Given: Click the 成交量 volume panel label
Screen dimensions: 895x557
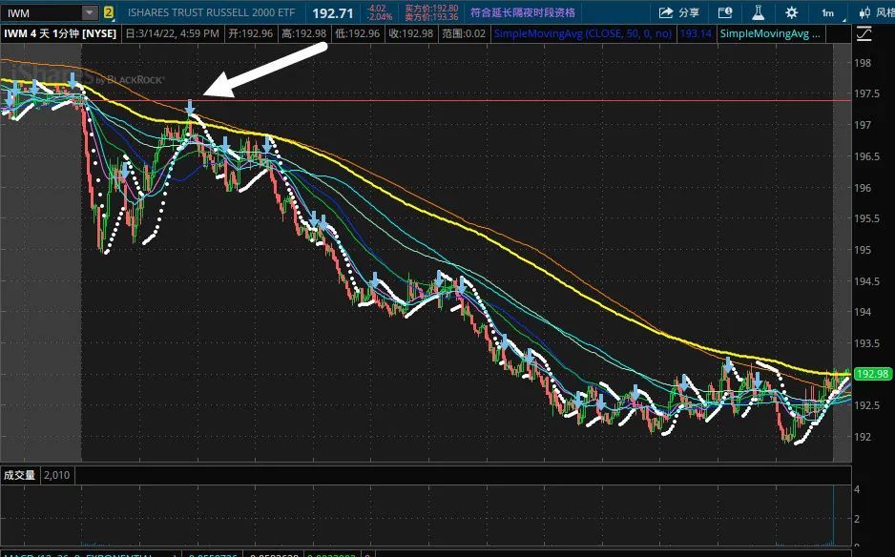Looking at the screenshot, I should pyautogui.click(x=19, y=475).
